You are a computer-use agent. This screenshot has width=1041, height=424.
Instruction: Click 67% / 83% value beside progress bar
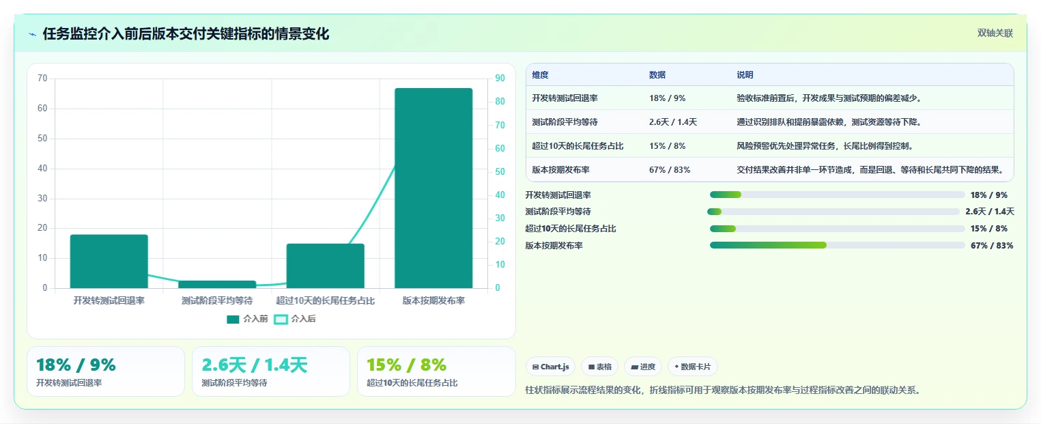click(992, 246)
